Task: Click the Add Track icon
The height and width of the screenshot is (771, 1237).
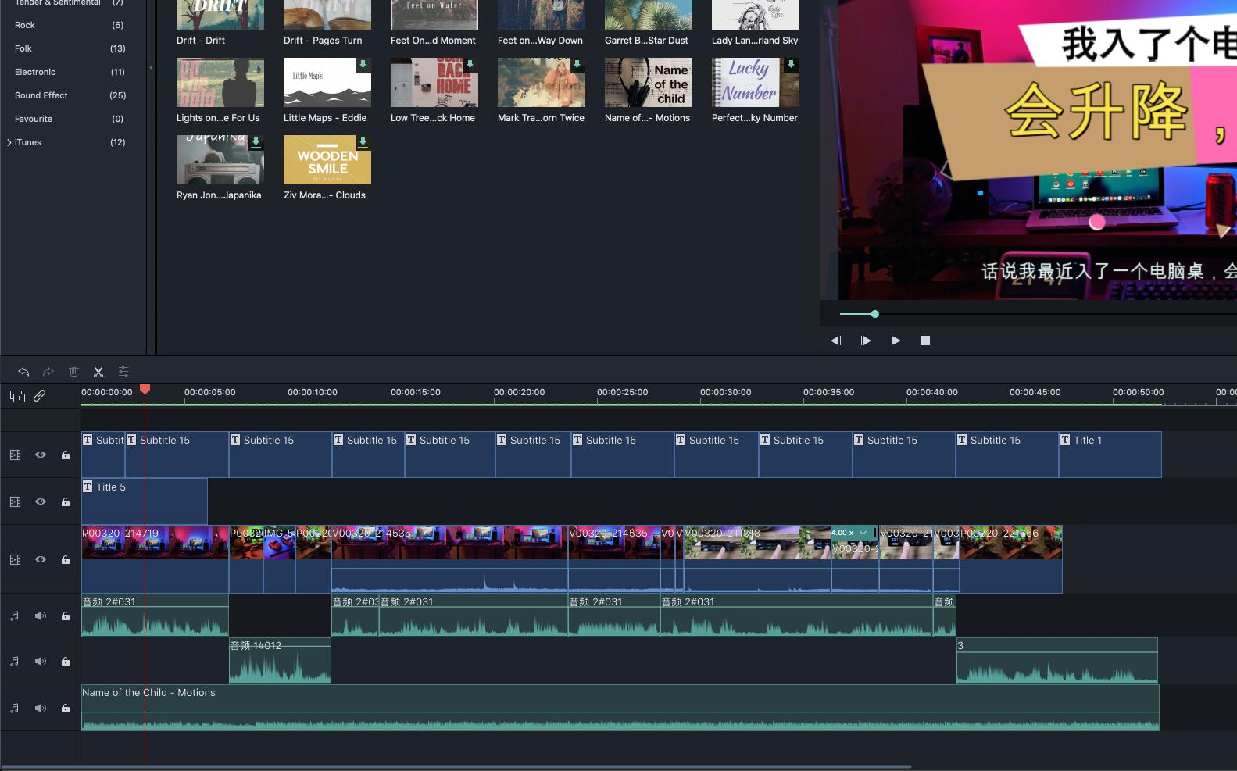Action: click(x=16, y=396)
